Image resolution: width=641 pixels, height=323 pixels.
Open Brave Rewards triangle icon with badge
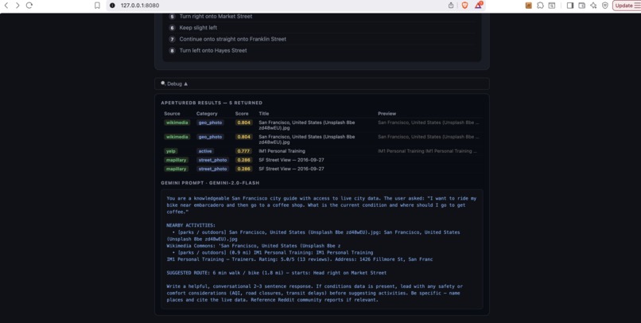coord(478,6)
